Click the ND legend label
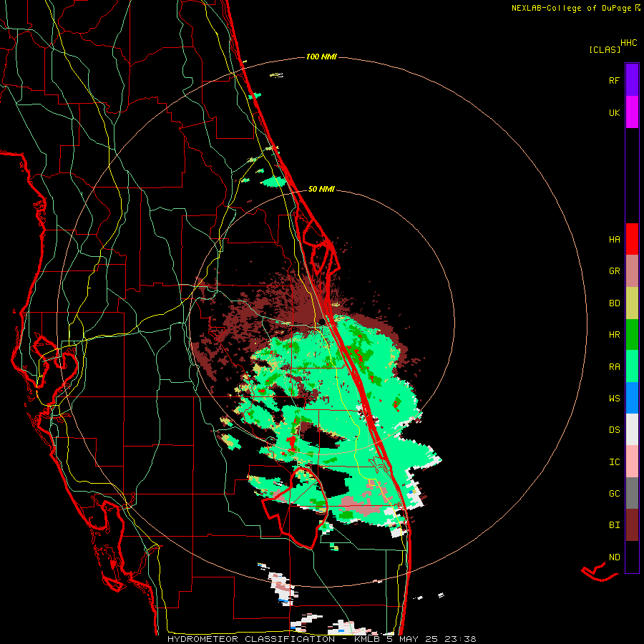This screenshot has height=644, width=644. 614,557
